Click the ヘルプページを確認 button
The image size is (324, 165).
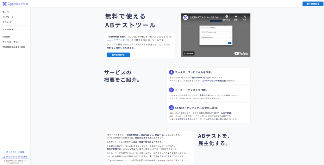[15, 152]
